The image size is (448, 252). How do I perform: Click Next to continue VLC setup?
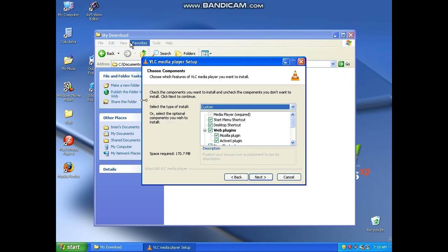click(x=261, y=177)
